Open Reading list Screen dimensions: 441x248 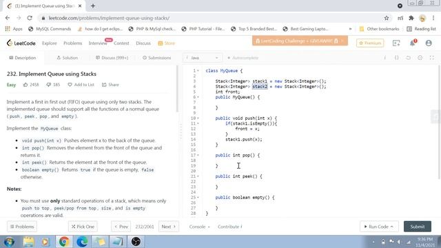(x=421, y=29)
